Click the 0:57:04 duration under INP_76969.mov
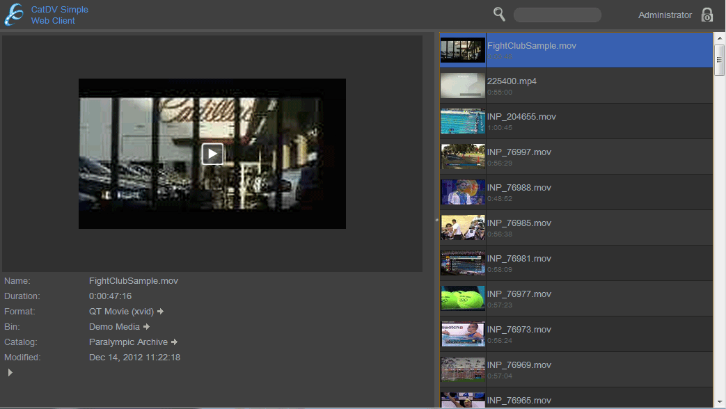Image resolution: width=726 pixels, height=409 pixels. pyautogui.click(x=500, y=376)
